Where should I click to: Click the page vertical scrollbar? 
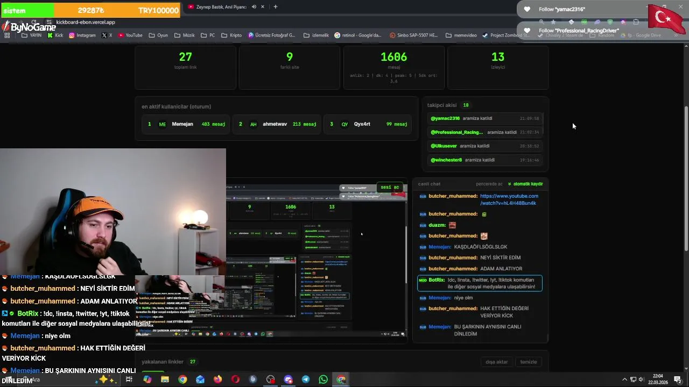(686, 177)
